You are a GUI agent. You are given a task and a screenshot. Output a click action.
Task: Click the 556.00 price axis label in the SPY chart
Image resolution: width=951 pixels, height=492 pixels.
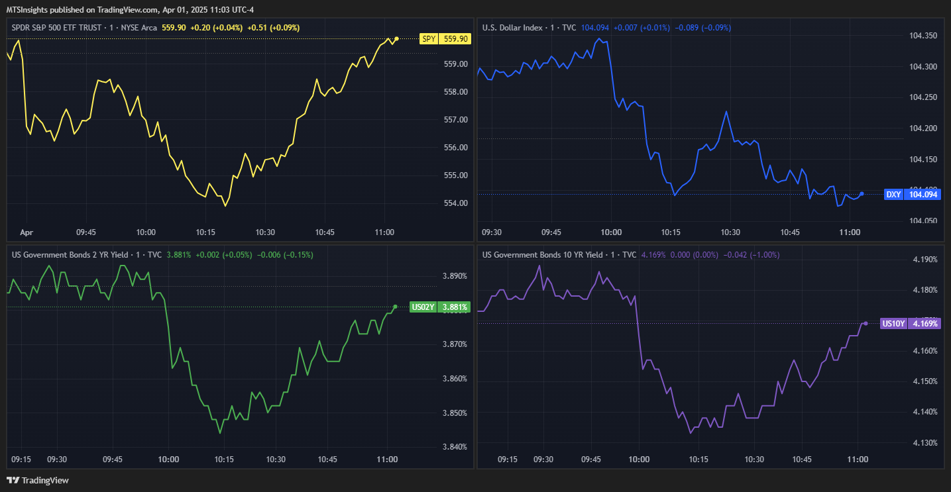pyautogui.click(x=455, y=148)
